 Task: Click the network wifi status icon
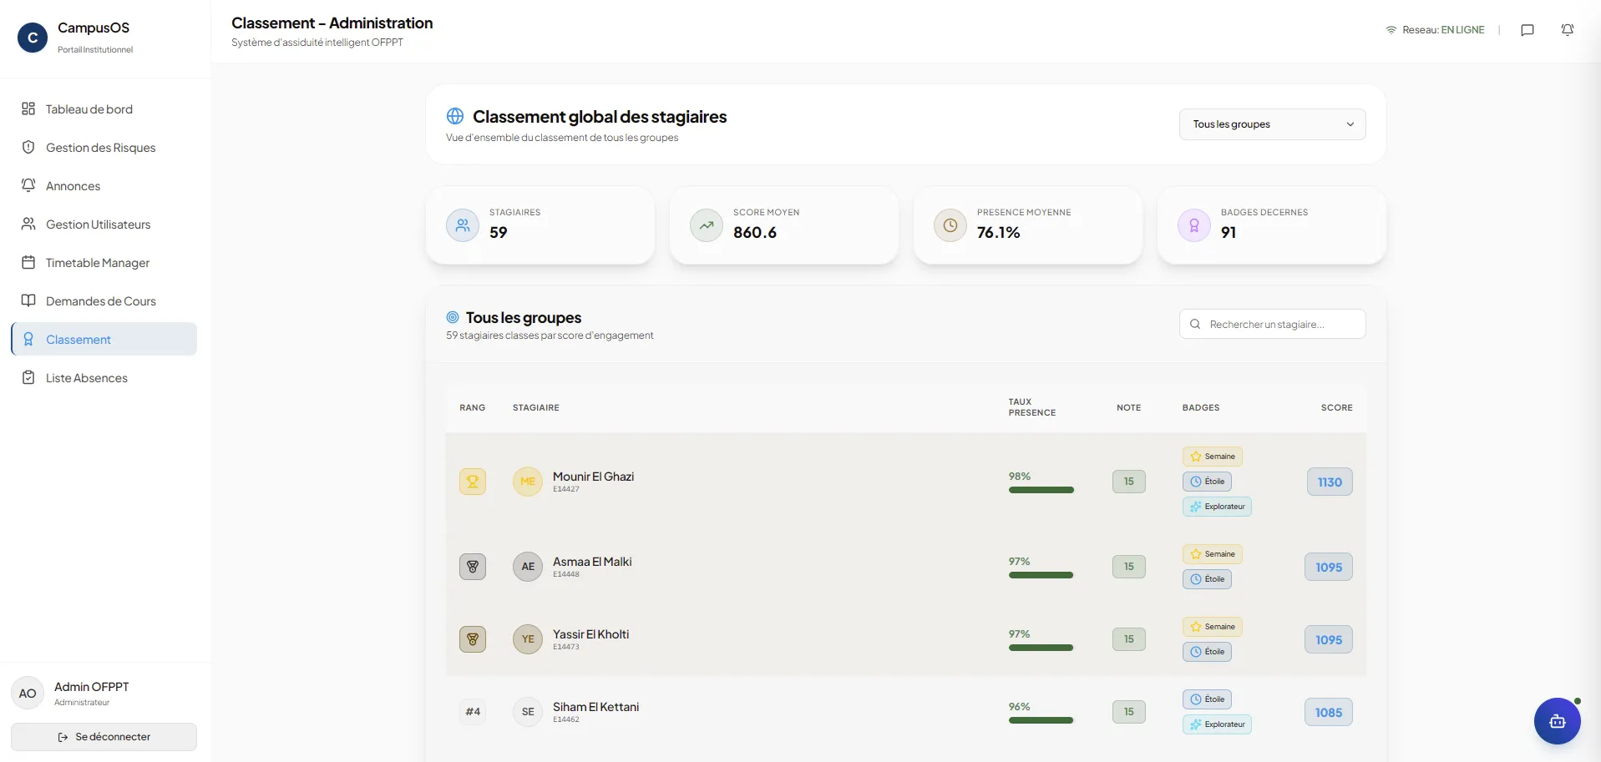click(1391, 30)
